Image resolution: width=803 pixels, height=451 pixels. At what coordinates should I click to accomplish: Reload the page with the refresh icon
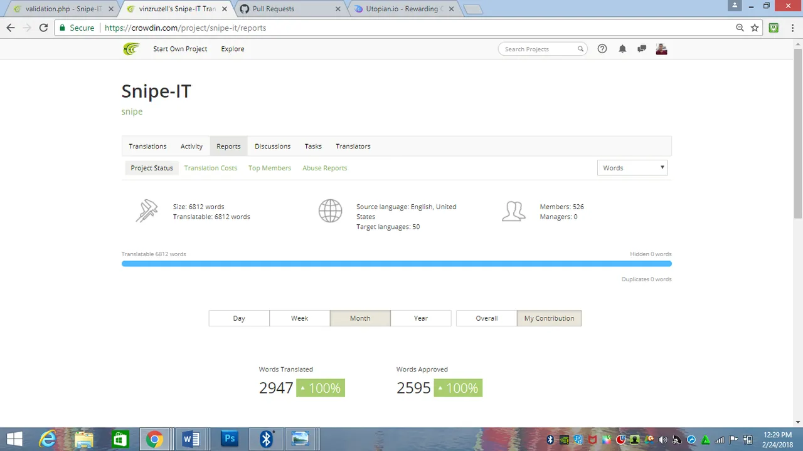(43, 28)
